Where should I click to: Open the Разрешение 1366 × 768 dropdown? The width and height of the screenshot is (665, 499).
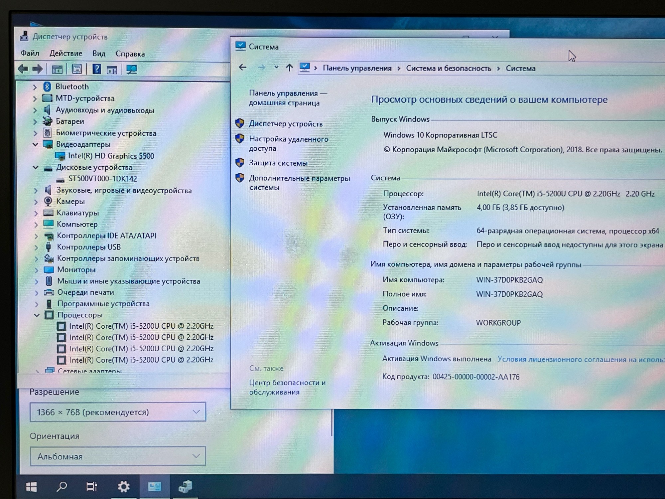118,412
